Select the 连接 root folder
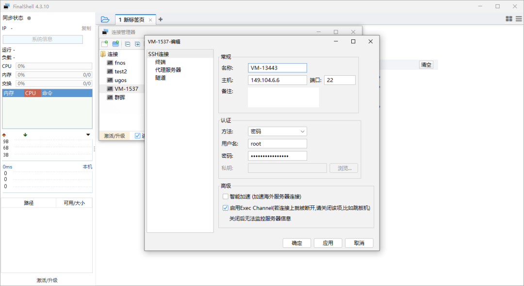524x286 pixels. (x=113, y=54)
